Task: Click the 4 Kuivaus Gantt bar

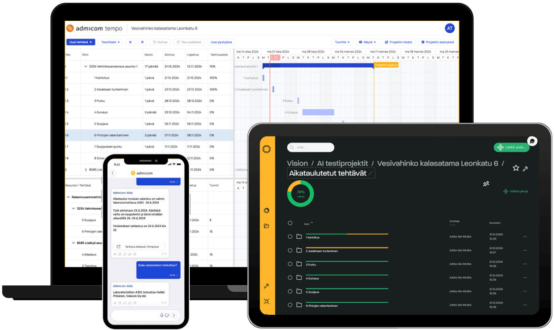Action: tap(318, 112)
